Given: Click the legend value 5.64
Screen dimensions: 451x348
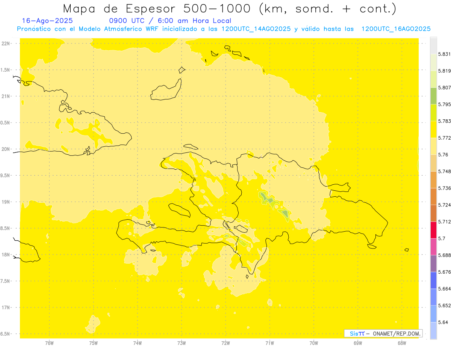Looking at the screenshot, I should [443, 322].
